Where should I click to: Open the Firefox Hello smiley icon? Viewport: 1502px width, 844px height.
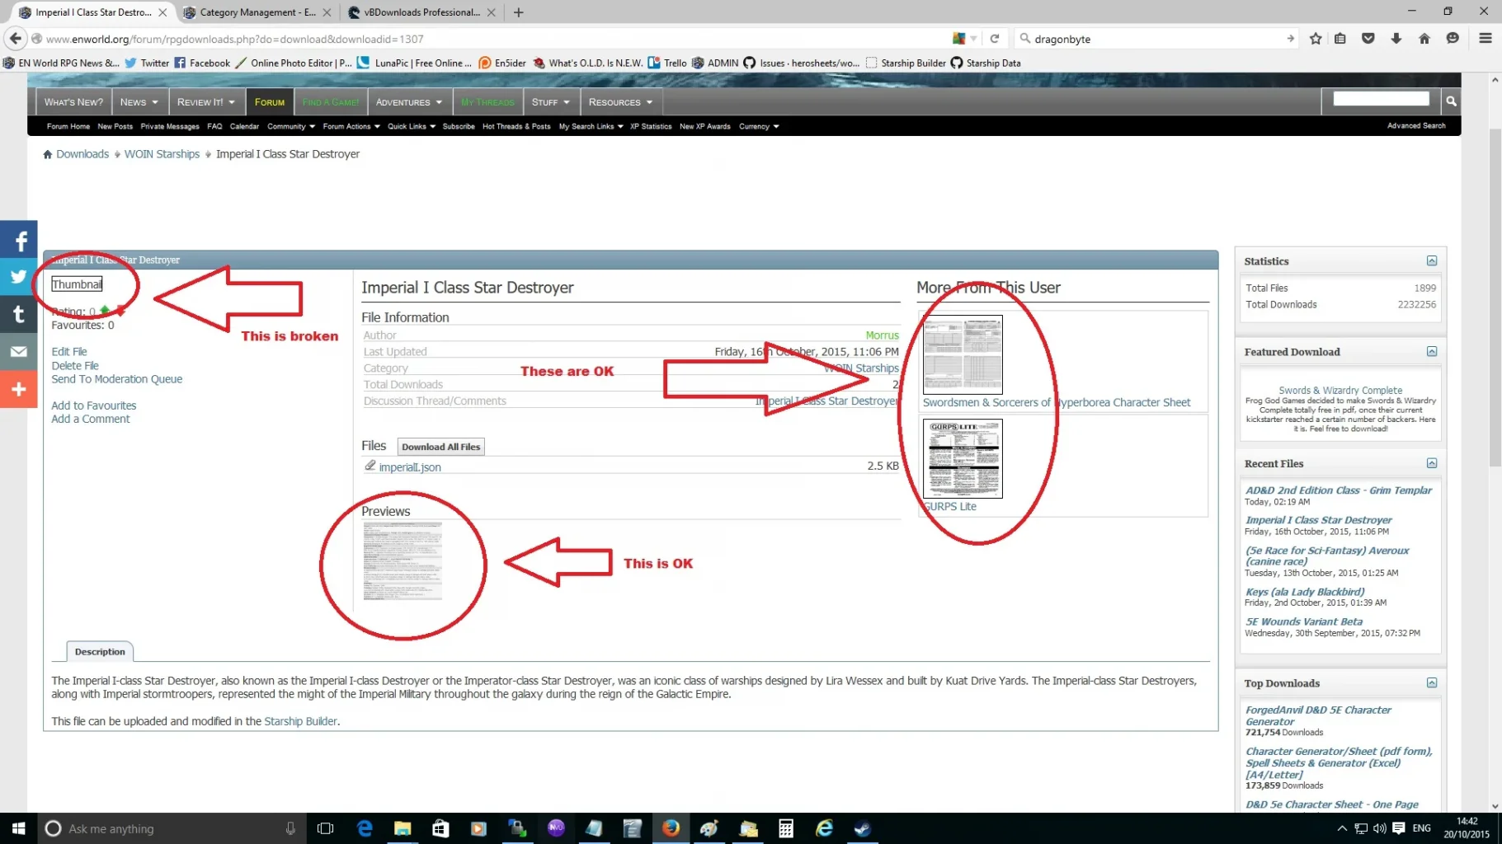click(1453, 39)
